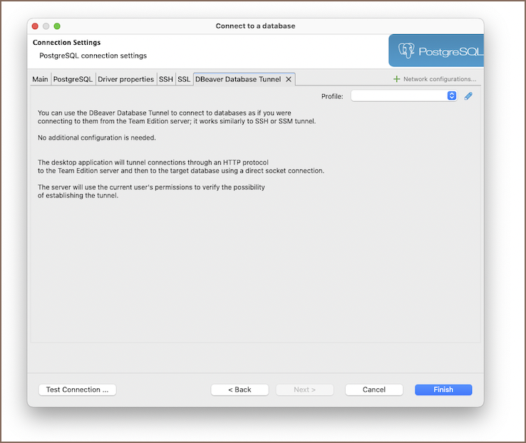Select the DBeaver Database Tunnel tab label

(x=238, y=80)
